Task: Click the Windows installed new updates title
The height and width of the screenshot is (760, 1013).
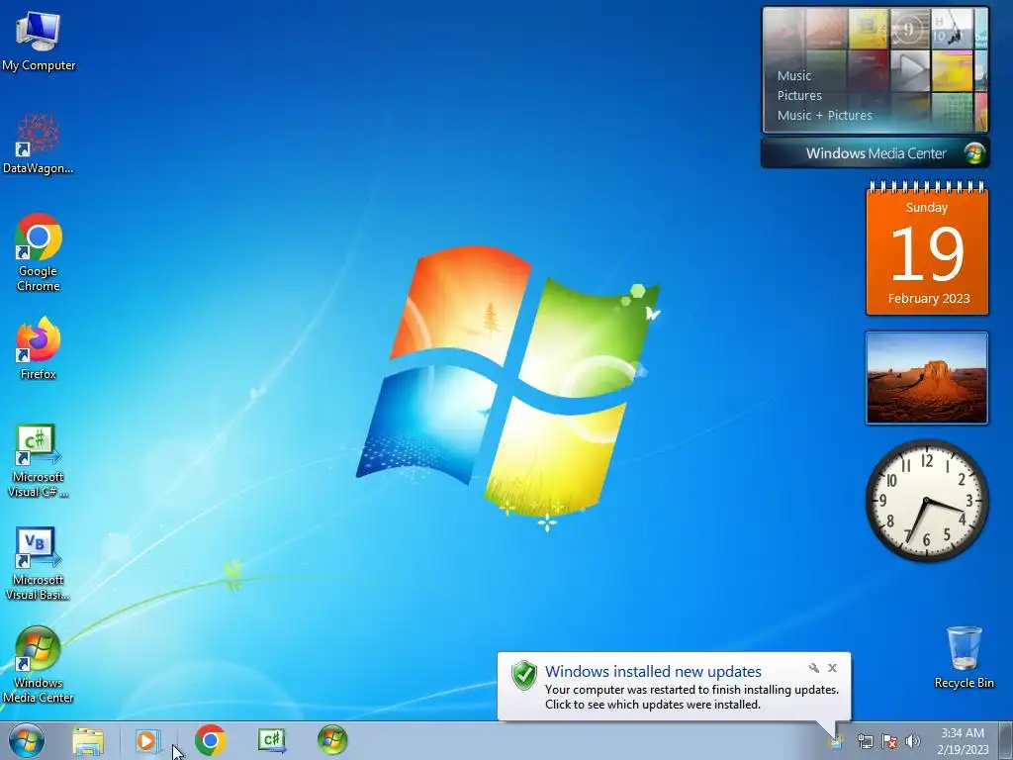Action: pyautogui.click(x=653, y=672)
